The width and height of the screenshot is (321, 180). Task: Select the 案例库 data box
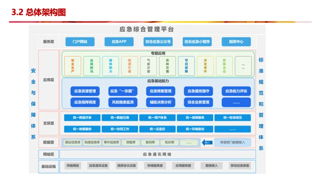(x=150, y=142)
